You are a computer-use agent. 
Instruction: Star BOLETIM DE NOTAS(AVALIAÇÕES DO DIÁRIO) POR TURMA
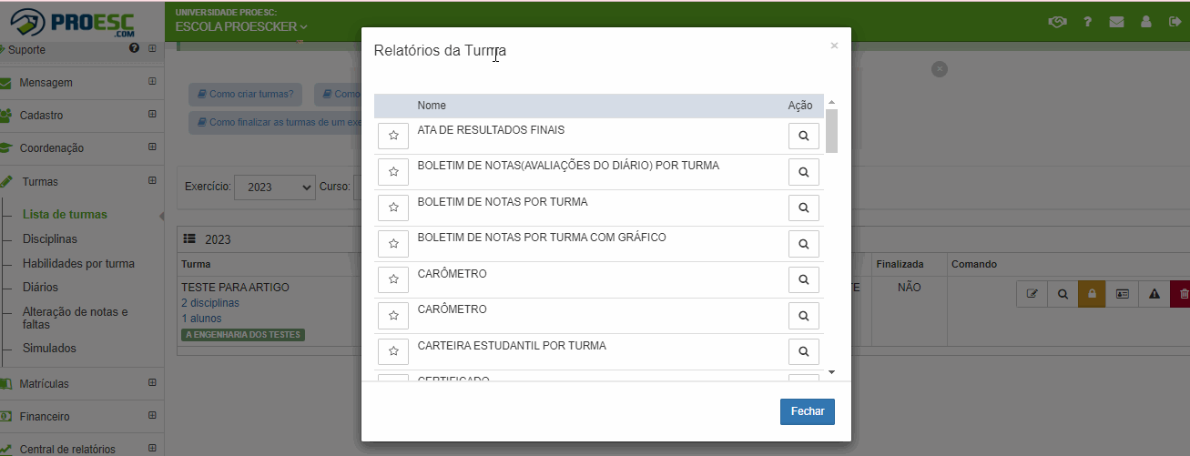pyautogui.click(x=393, y=171)
